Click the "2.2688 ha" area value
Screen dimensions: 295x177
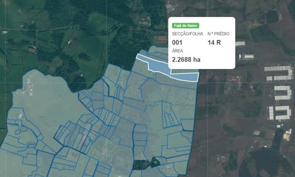186,60
